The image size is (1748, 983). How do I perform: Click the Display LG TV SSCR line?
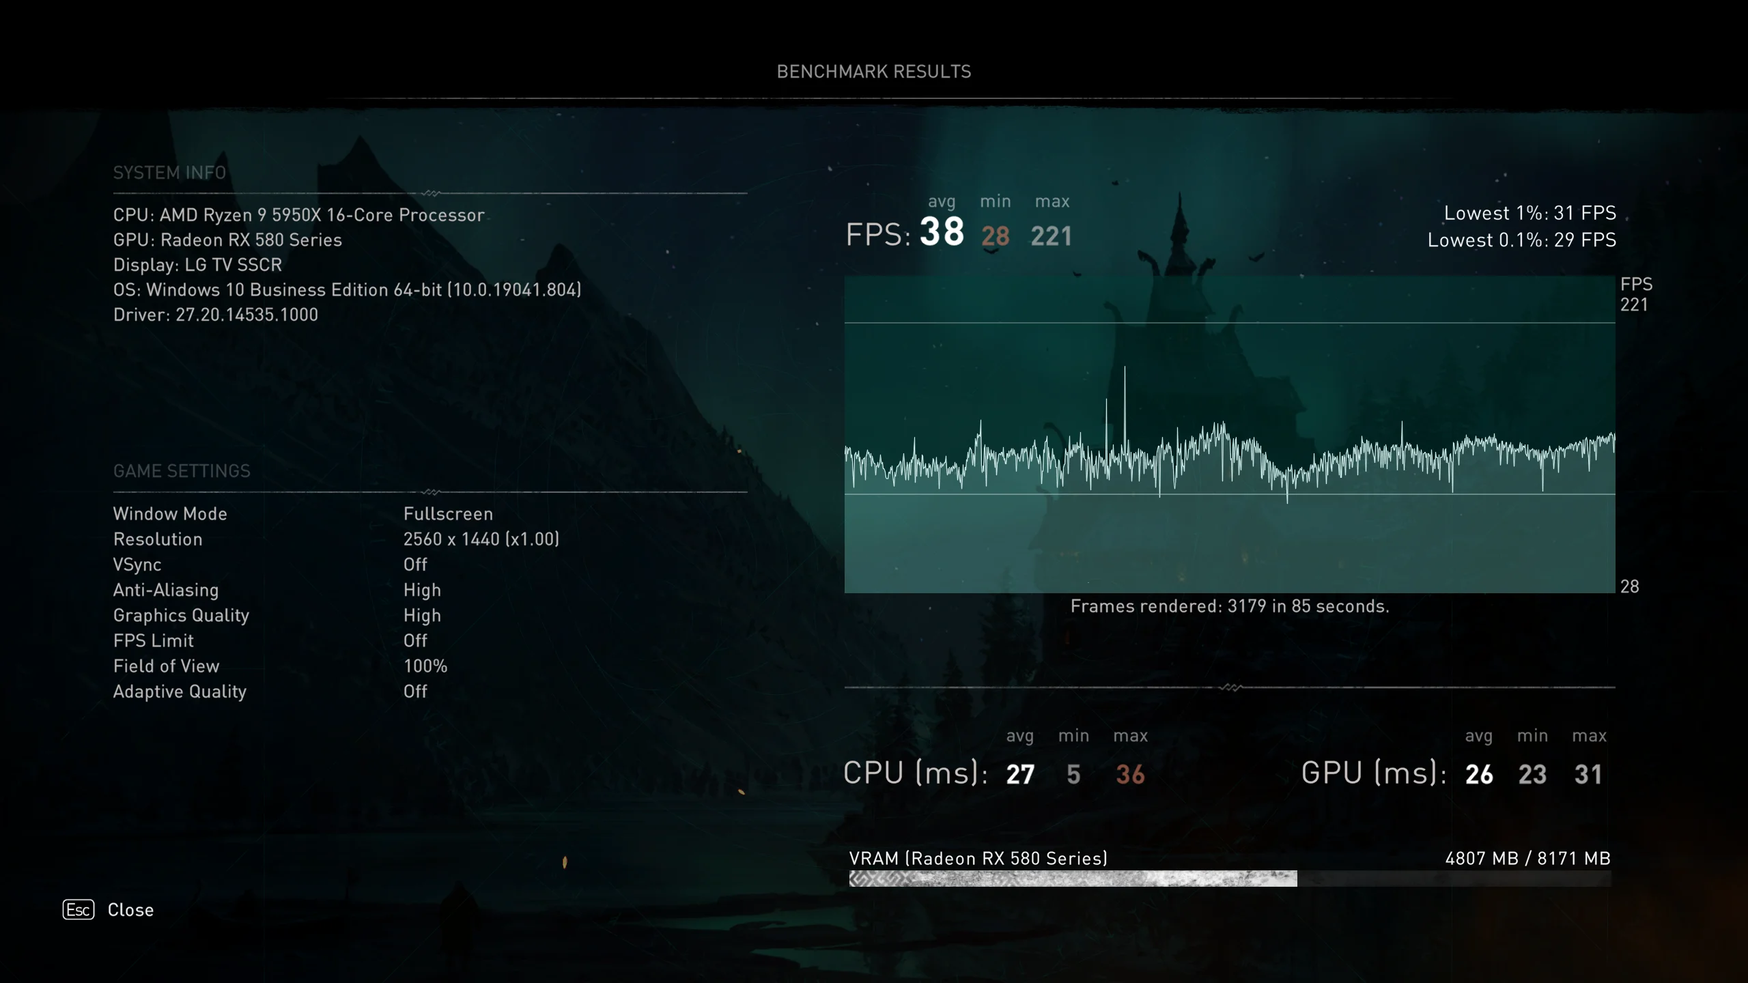(197, 265)
